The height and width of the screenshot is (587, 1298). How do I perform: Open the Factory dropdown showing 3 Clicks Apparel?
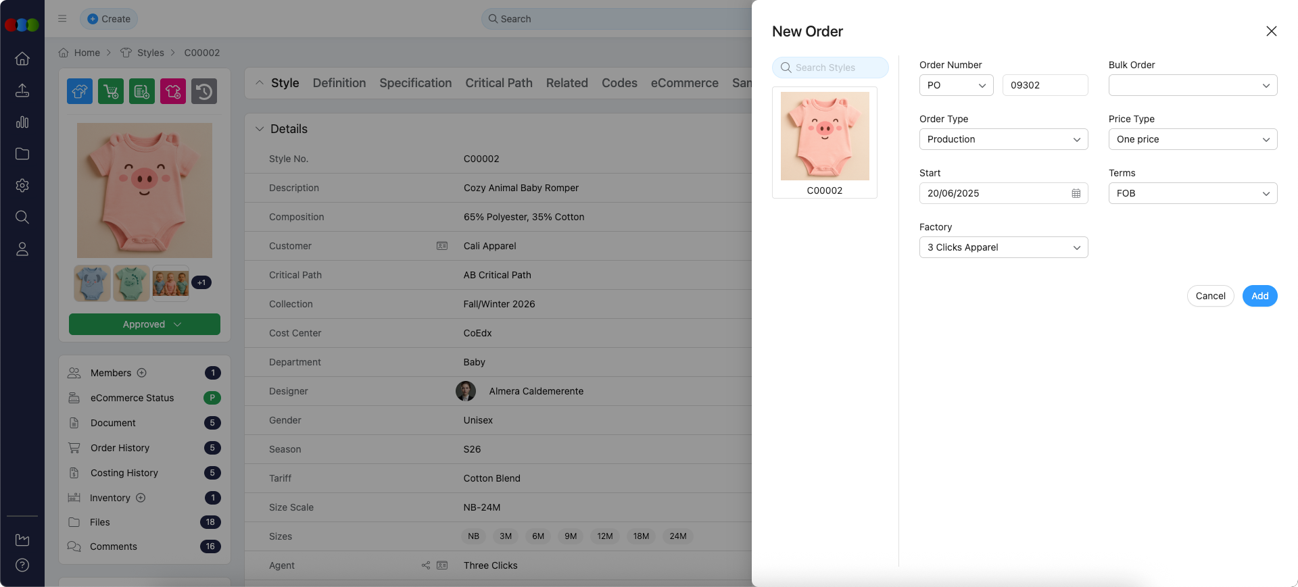tap(1003, 247)
